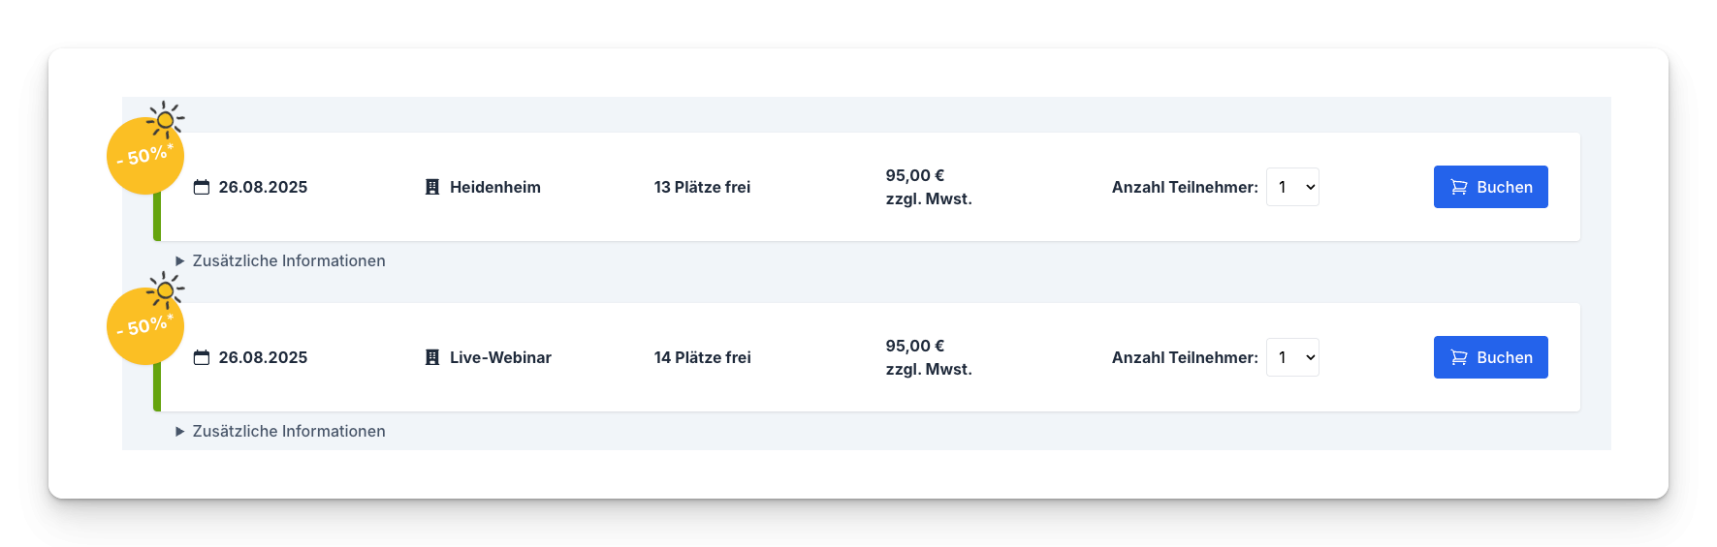
Task: Click the sun icon above the second discount badge
Action: (166, 290)
